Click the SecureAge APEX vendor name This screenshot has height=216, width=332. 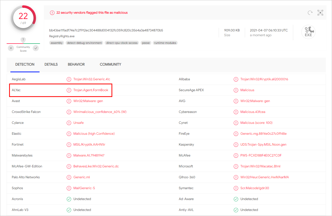pos(191,90)
